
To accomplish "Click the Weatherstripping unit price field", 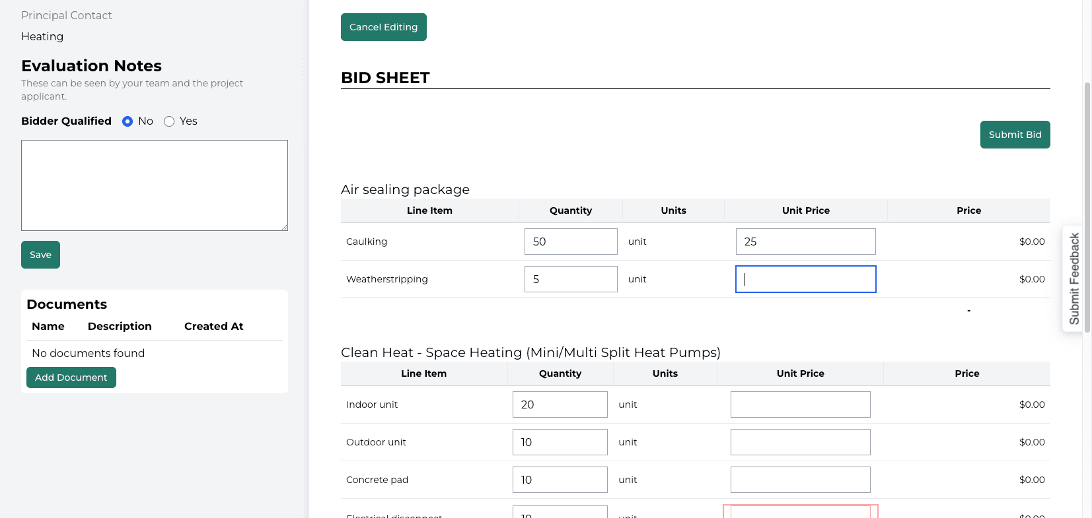I will click(x=805, y=279).
